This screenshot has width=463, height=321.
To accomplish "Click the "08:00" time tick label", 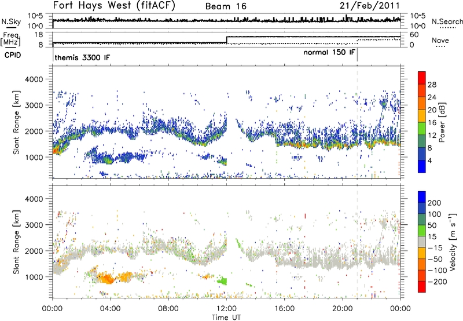I will coord(168,309).
